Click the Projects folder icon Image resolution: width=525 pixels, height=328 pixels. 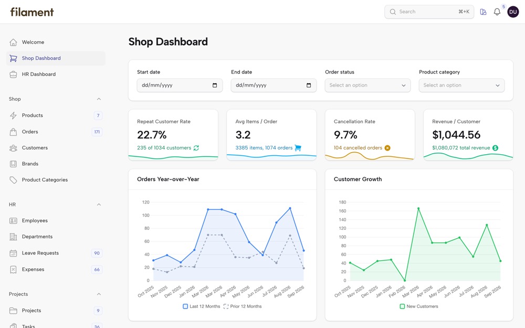tap(13, 311)
